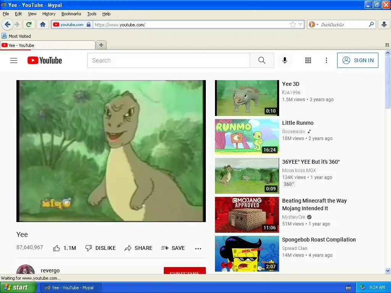The image size is (391, 293).
Task: Open the YouTube apps grid icon
Action: coord(308,60)
